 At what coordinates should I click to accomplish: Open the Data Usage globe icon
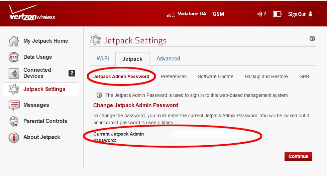coord(14,57)
